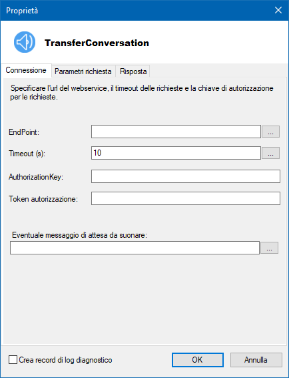Close the Proprietà dialog with the X
This screenshot has height=378, width=289.
278,11
